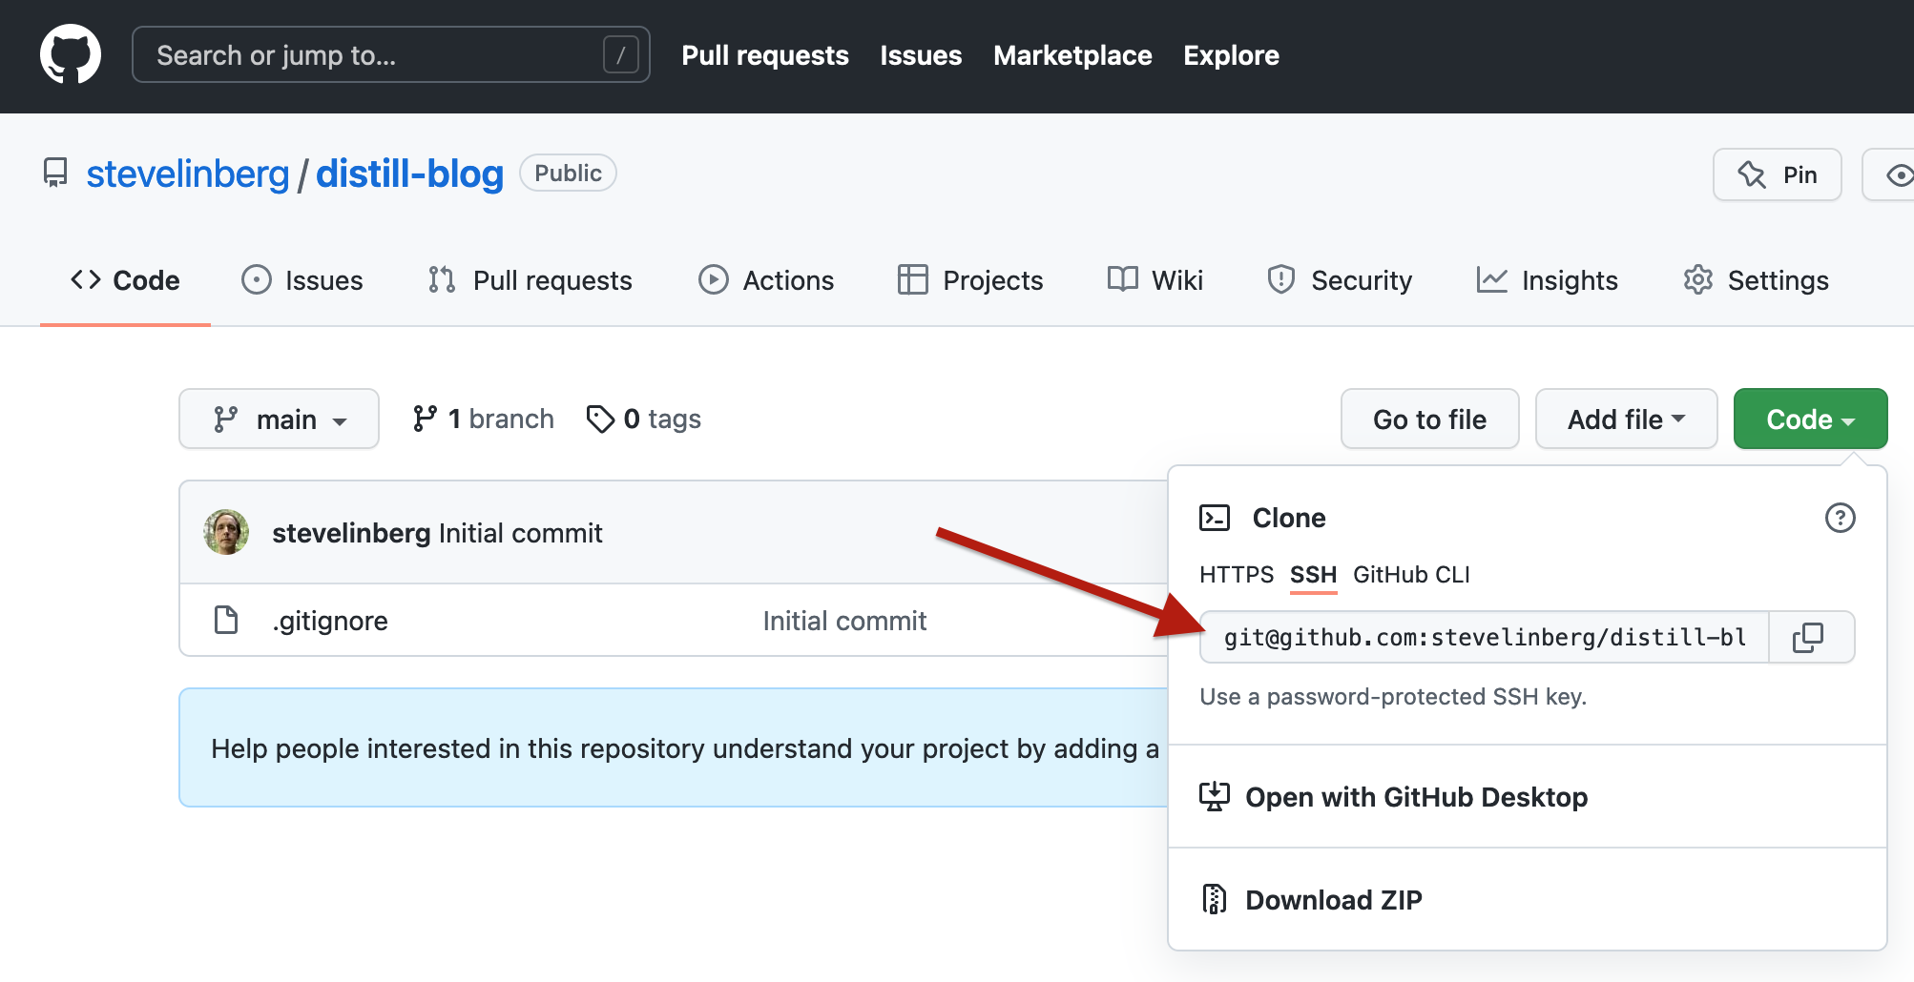Image resolution: width=1914 pixels, height=982 pixels.
Task: Expand the Add file dropdown
Action: point(1626,419)
